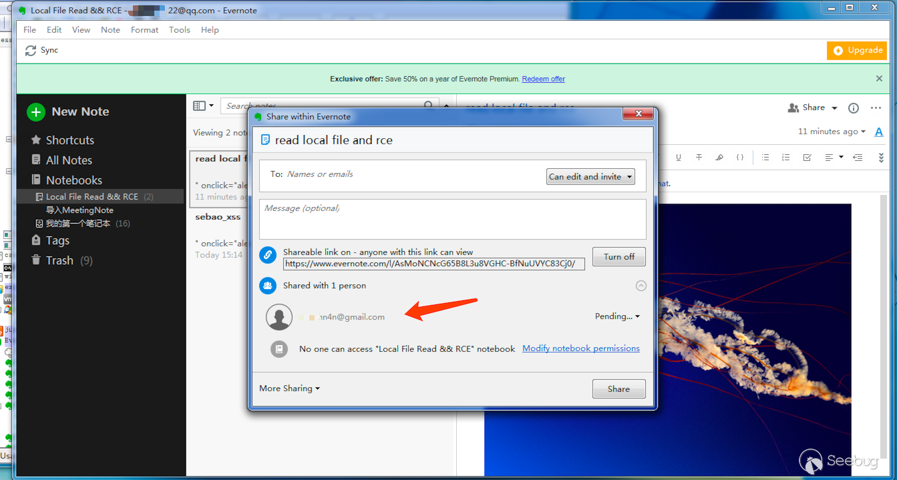Image resolution: width=897 pixels, height=480 pixels.
Task: Click the Trash bin icon
Action: coord(36,260)
